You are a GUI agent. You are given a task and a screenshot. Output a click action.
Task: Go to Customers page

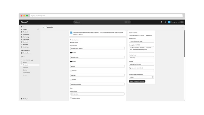point(26,34)
